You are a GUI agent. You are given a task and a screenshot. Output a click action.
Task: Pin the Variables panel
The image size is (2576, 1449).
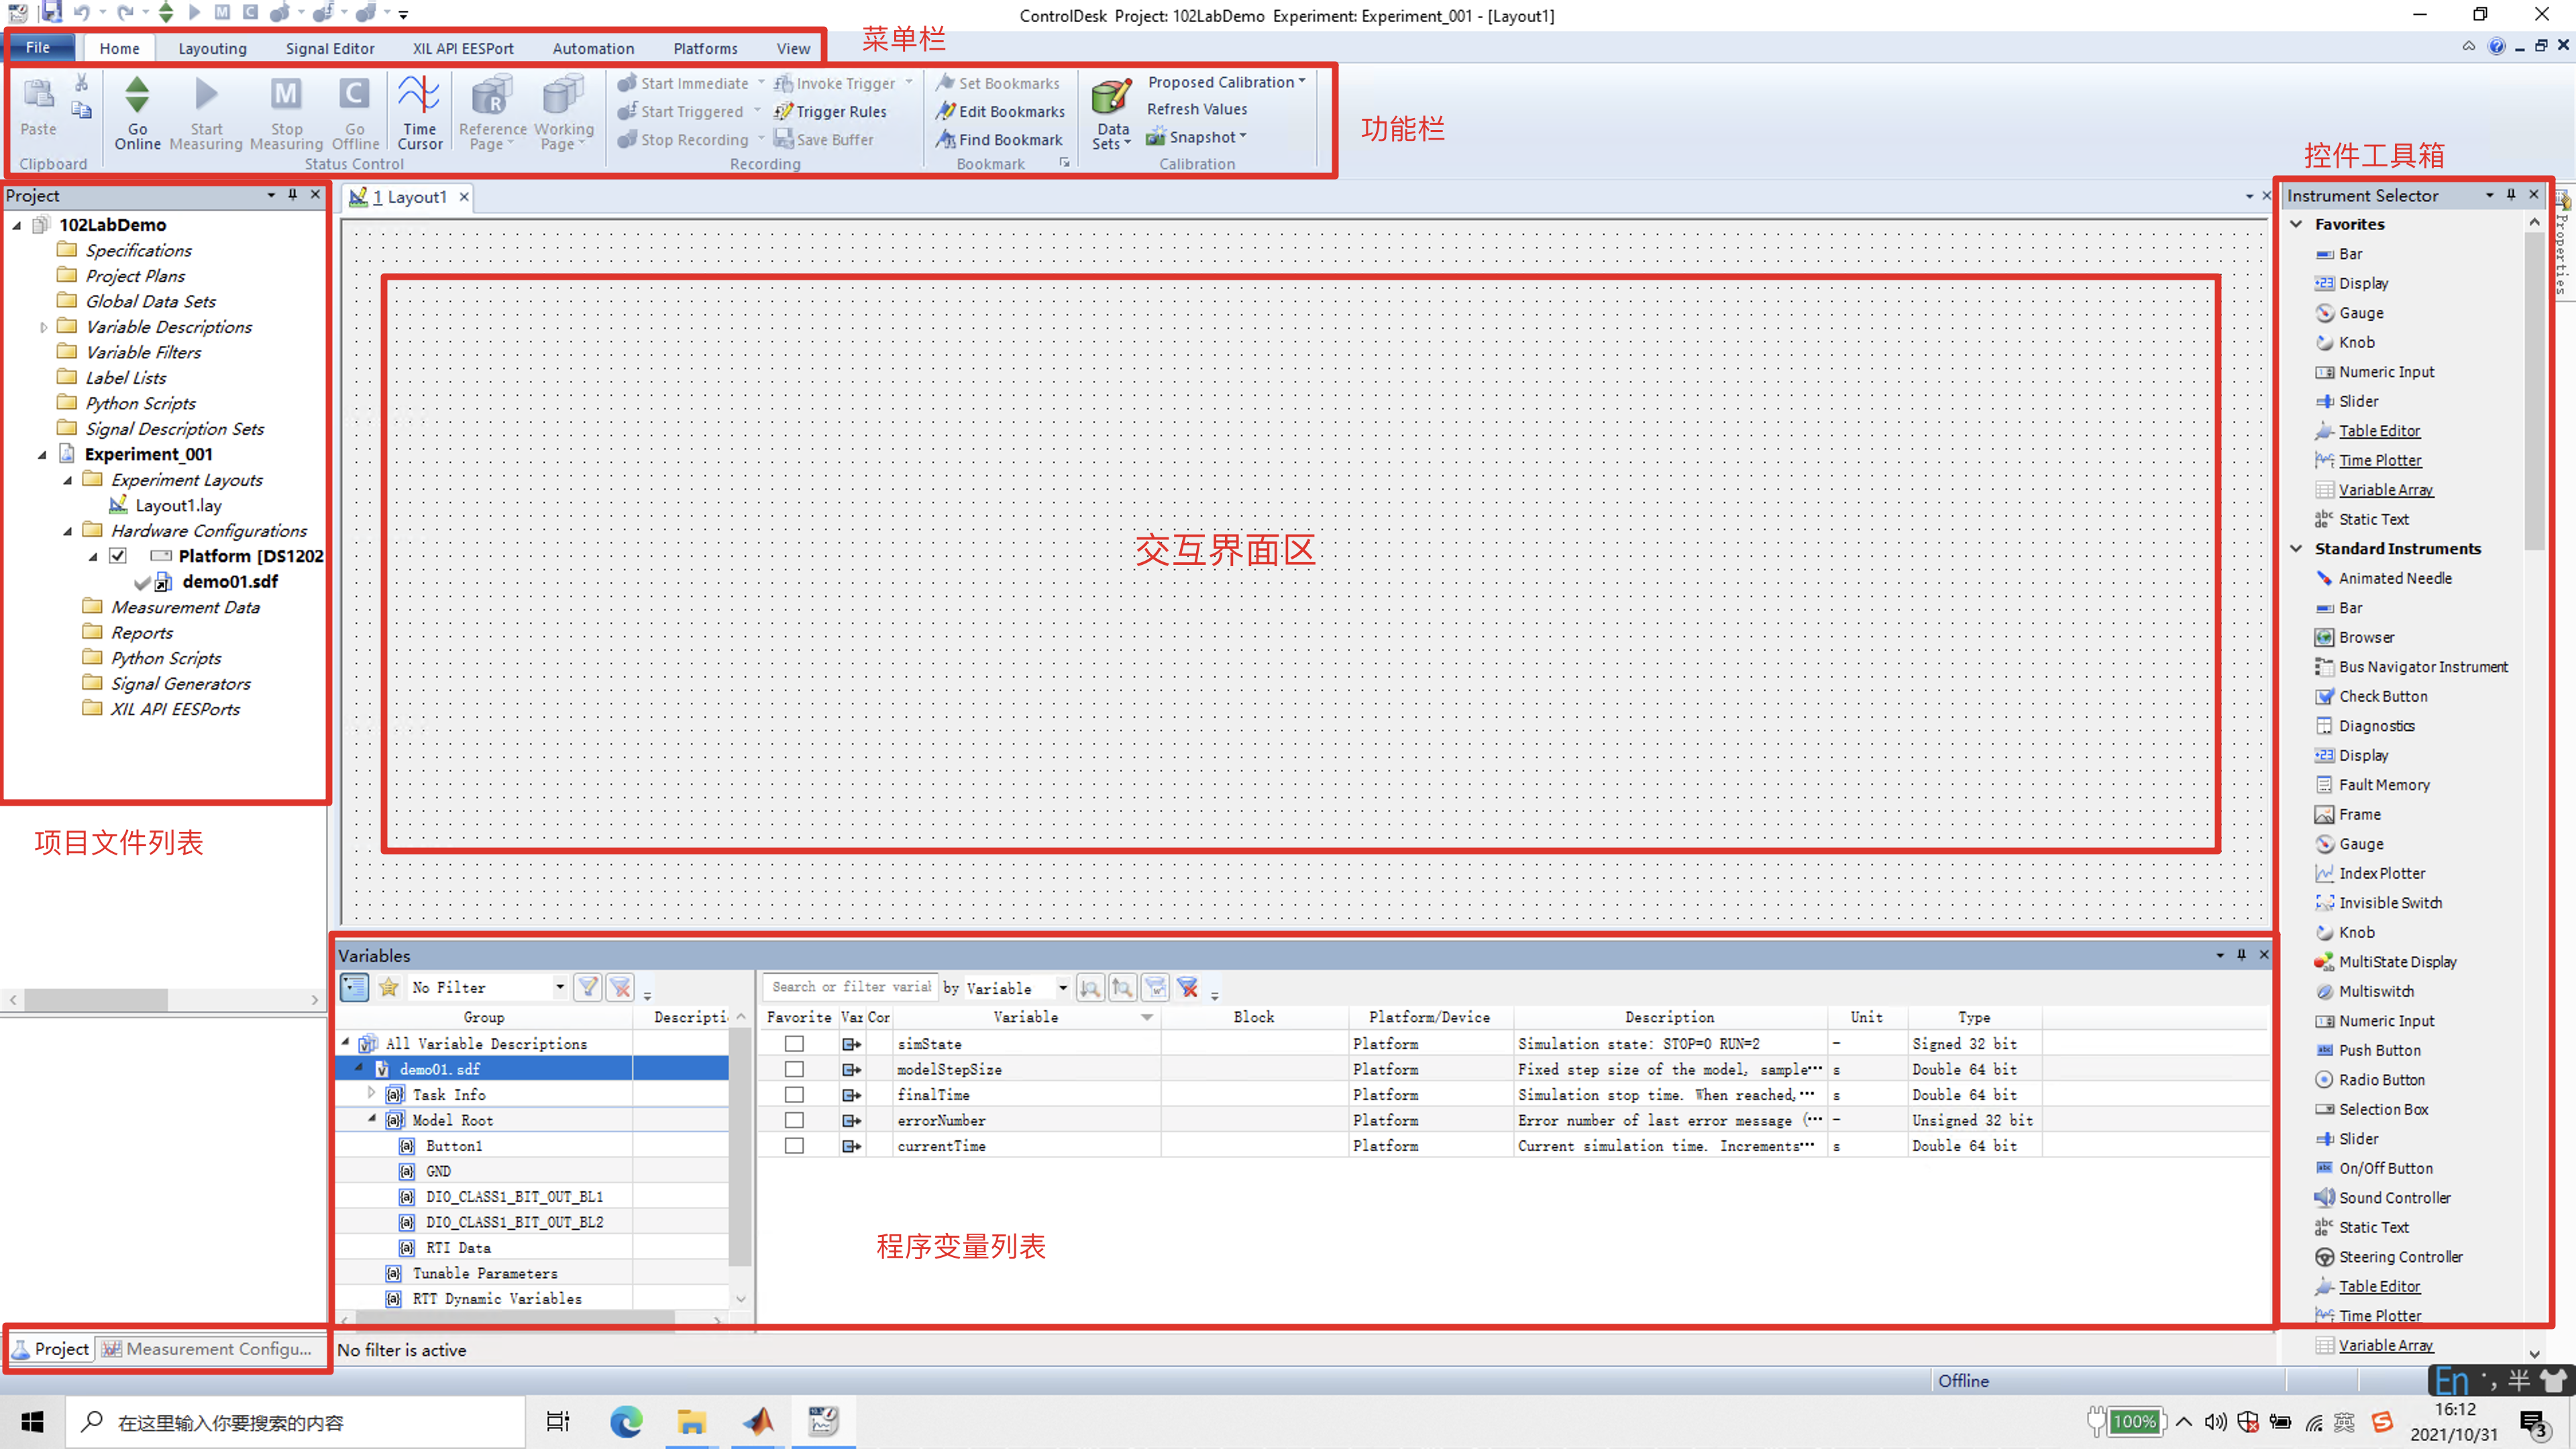(2241, 955)
